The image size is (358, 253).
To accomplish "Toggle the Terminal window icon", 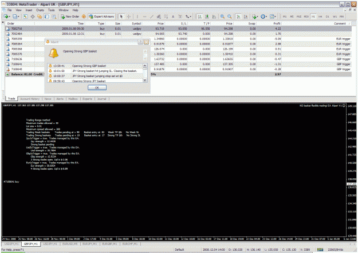I will (47, 17).
